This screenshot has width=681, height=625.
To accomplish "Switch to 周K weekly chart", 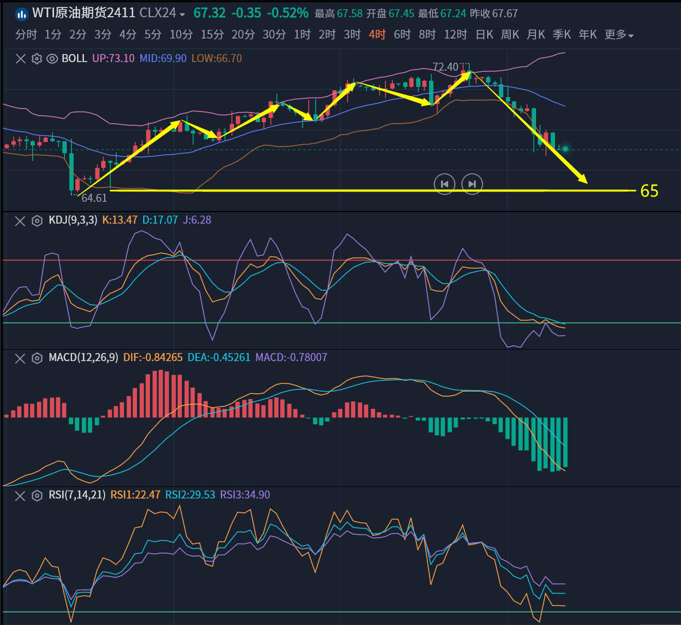I will coord(510,35).
